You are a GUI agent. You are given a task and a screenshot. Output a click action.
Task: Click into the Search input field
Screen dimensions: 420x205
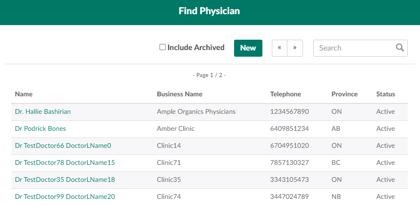[x=355, y=48]
